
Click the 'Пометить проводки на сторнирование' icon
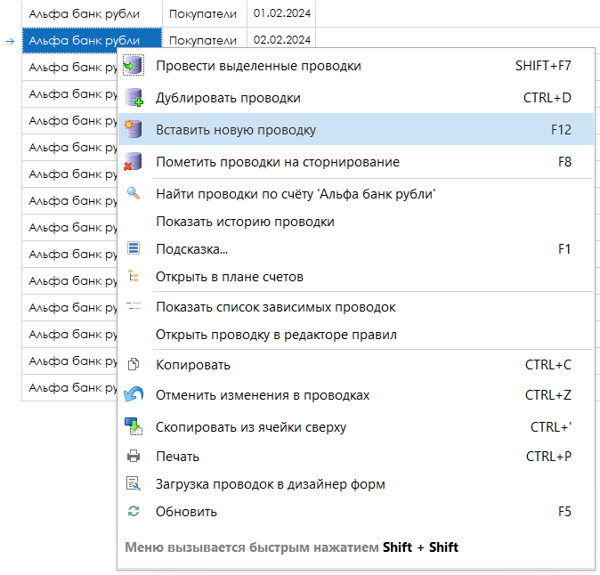coord(134,162)
